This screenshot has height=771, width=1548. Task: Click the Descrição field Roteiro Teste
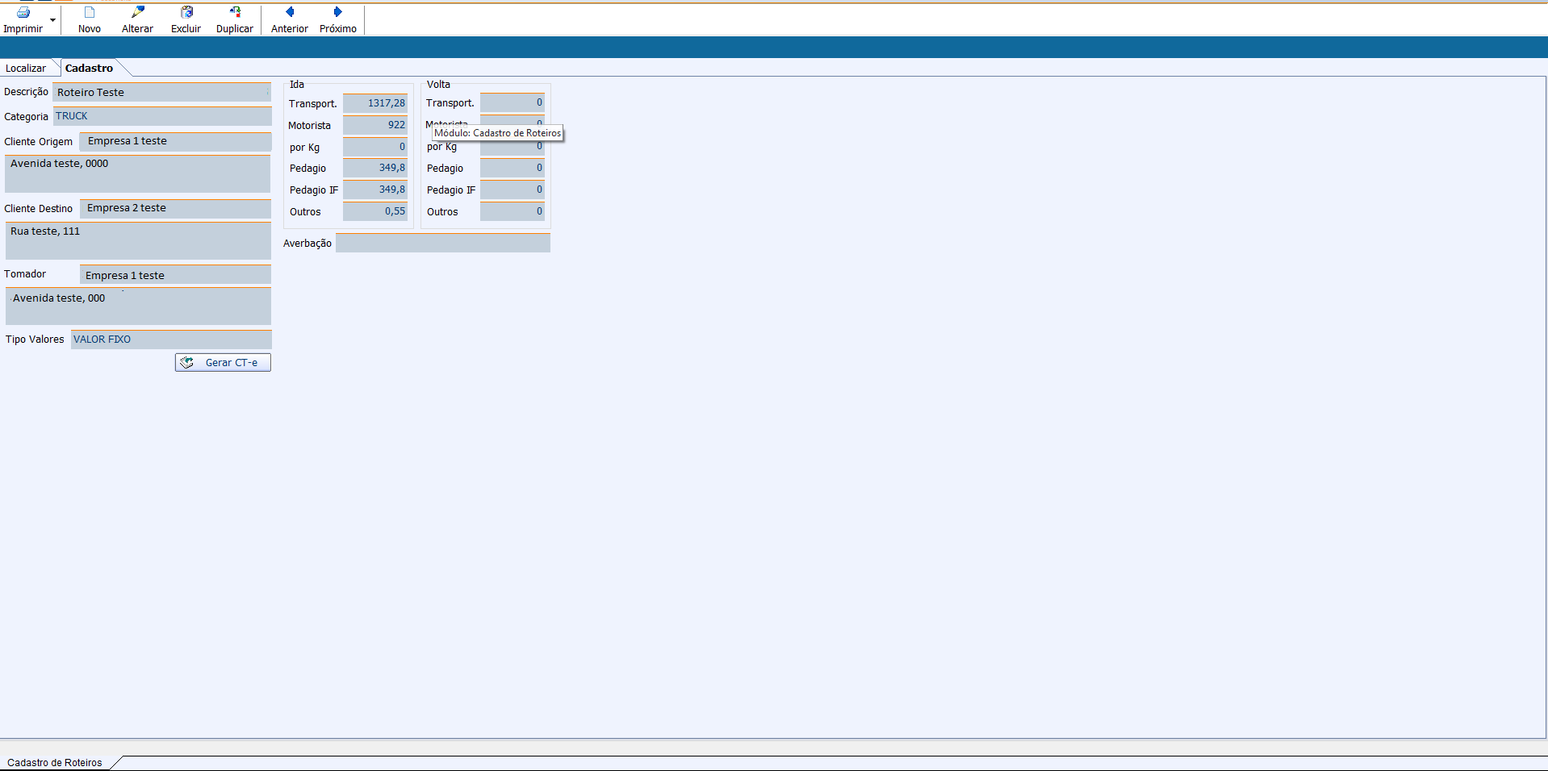[x=161, y=93]
